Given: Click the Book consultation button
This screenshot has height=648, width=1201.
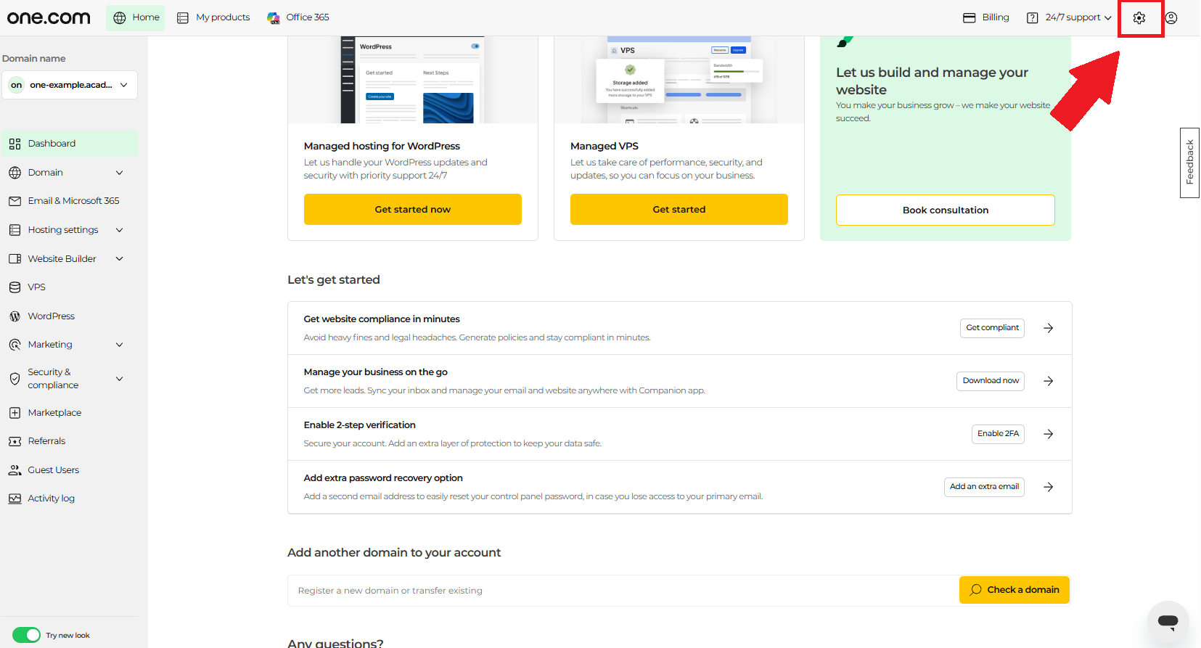Looking at the screenshot, I should click(946, 210).
